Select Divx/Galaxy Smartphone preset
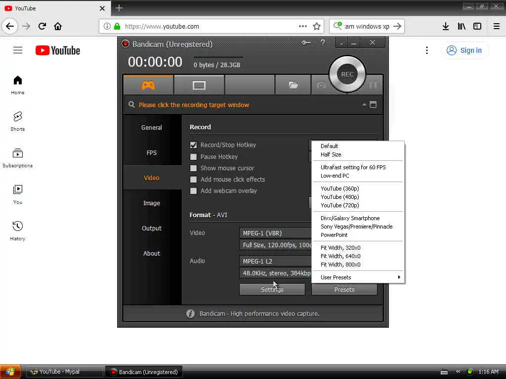 coord(358,218)
